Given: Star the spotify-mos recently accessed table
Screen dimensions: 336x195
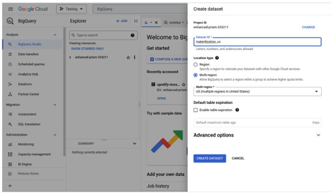Looking at the screenshot, I should (x=183, y=84).
